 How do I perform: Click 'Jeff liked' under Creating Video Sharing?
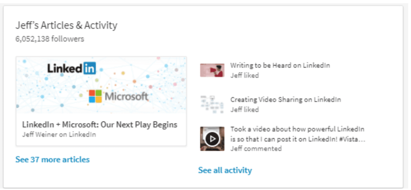click(244, 110)
